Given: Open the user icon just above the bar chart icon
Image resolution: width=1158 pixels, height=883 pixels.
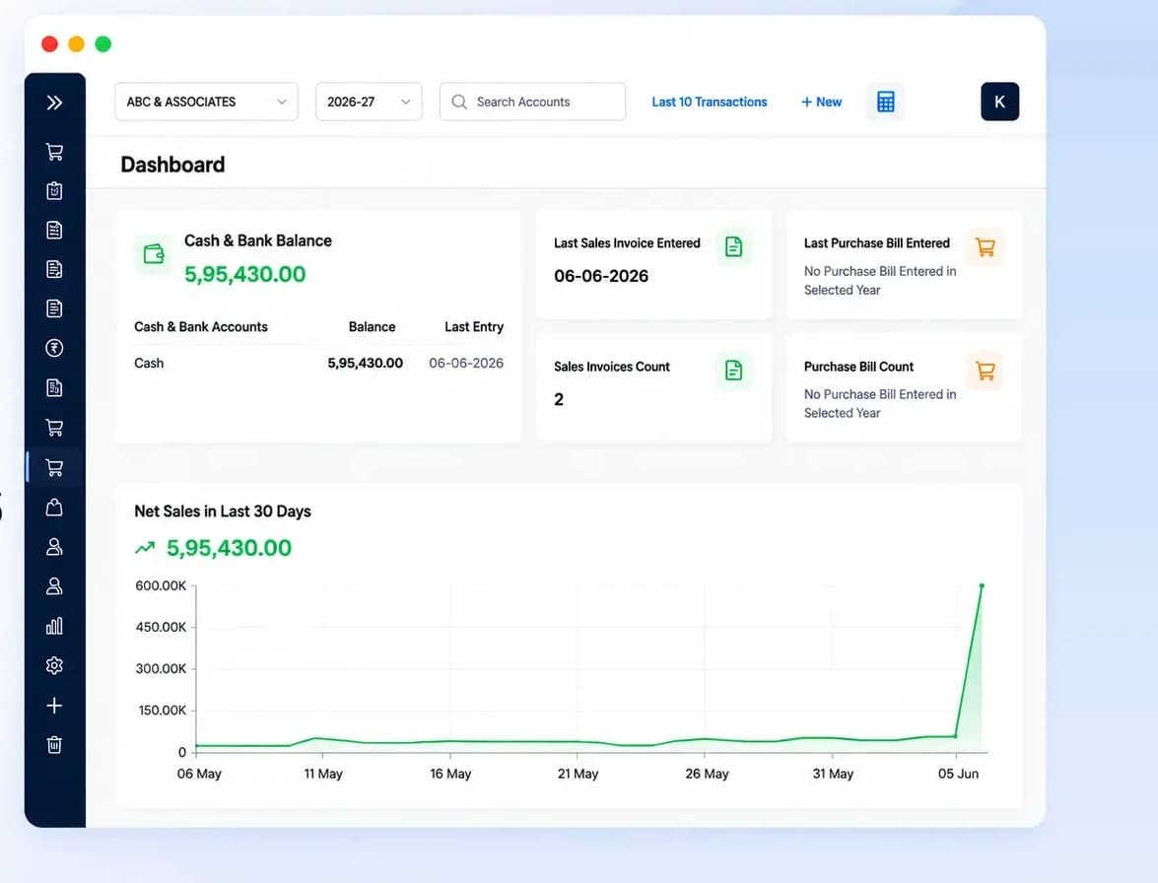Looking at the screenshot, I should pos(54,586).
